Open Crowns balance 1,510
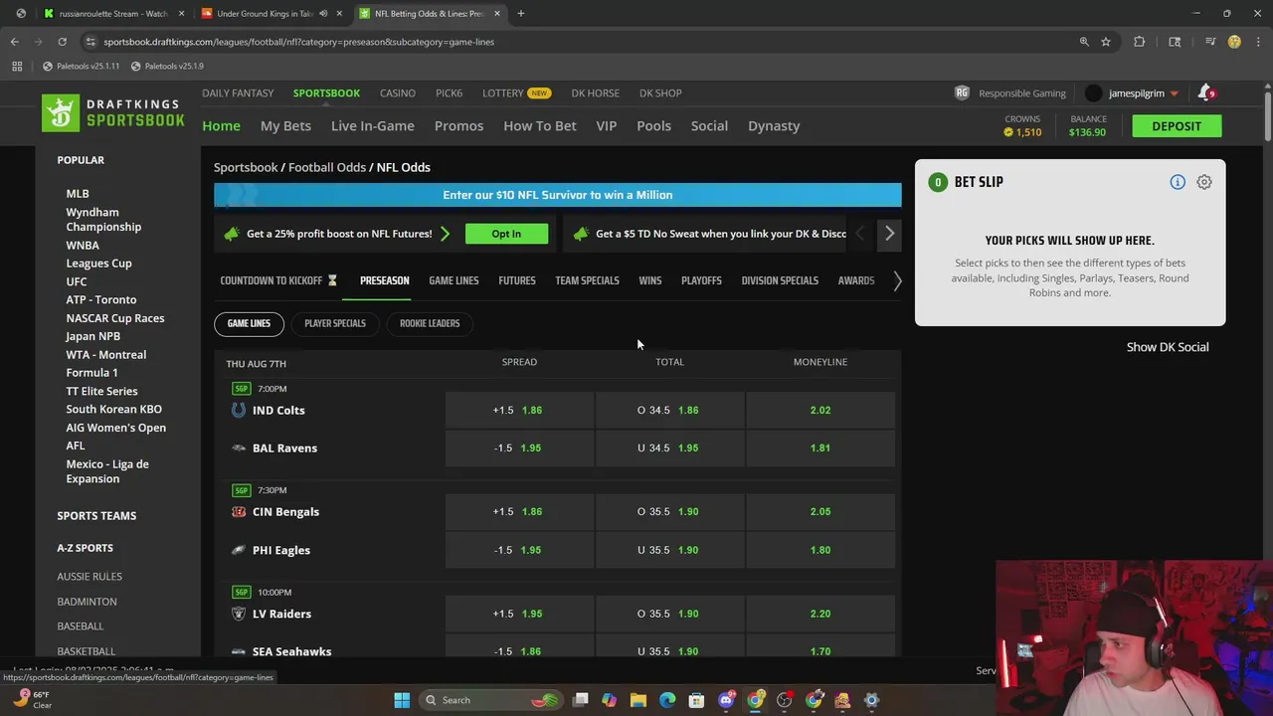The width and height of the screenshot is (1273, 716). click(1022, 126)
